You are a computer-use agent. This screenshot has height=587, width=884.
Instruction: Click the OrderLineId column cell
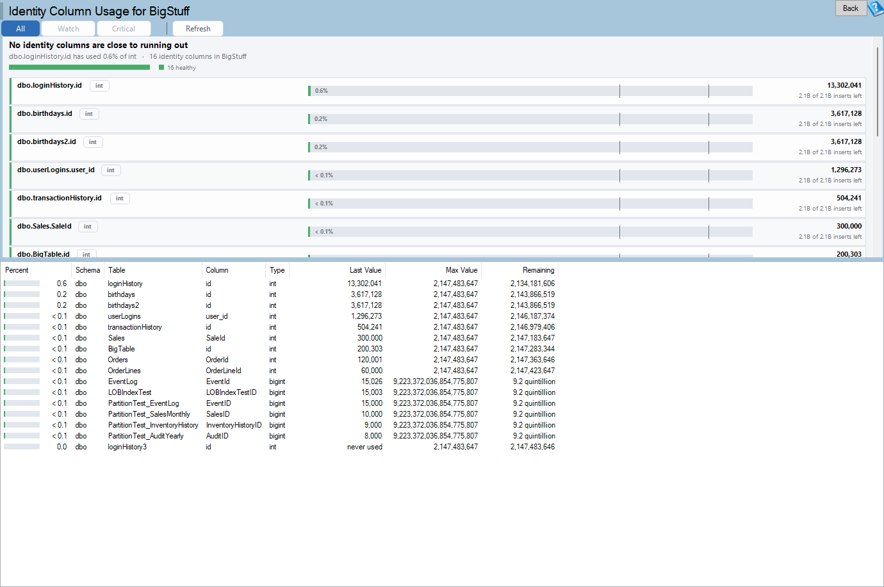224,371
